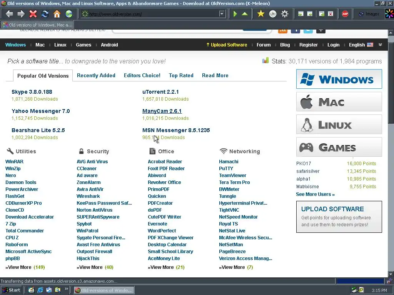Screen dimensions: 394x295
Task: Click the Upload Software promo box
Action: pyautogui.click(x=339, y=217)
